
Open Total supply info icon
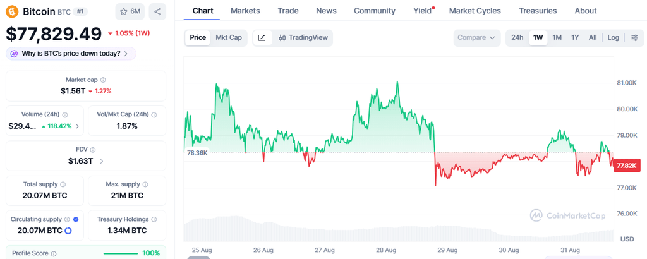tap(63, 184)
